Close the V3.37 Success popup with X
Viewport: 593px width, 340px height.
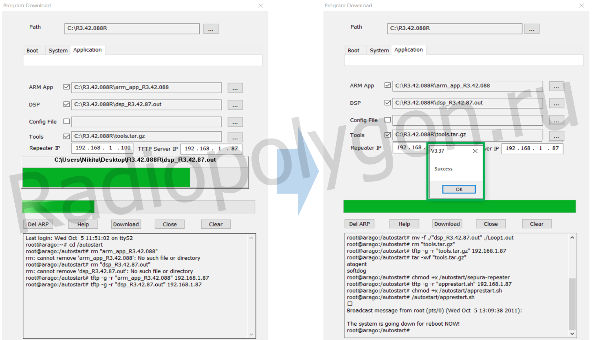(475, 151)
